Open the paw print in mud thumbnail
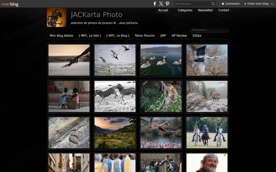 tap(69, 133)
